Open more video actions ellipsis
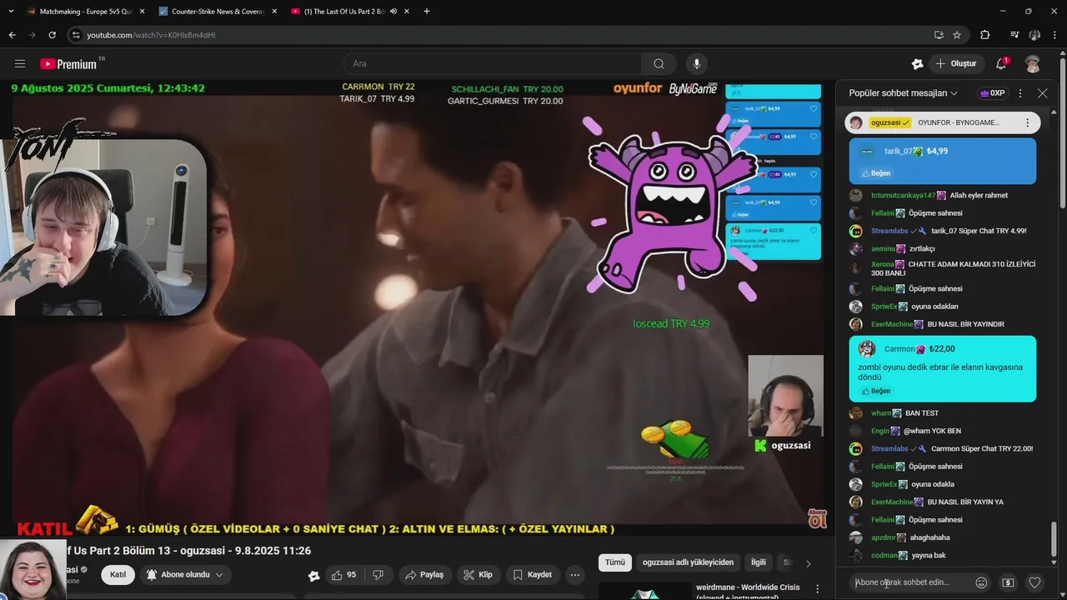Screen dimensions: 1067x600 point(575,575)
